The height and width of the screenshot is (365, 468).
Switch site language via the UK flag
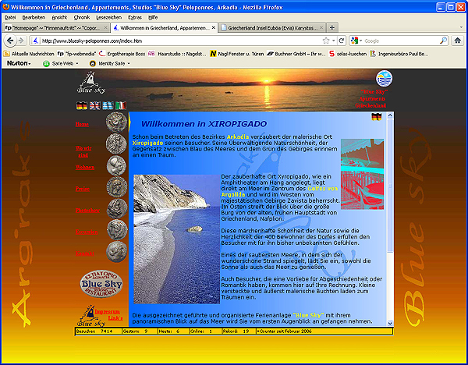[94, 105]
